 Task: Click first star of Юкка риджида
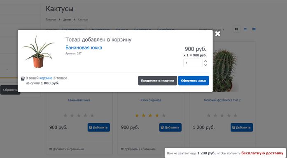coord(137,115)
